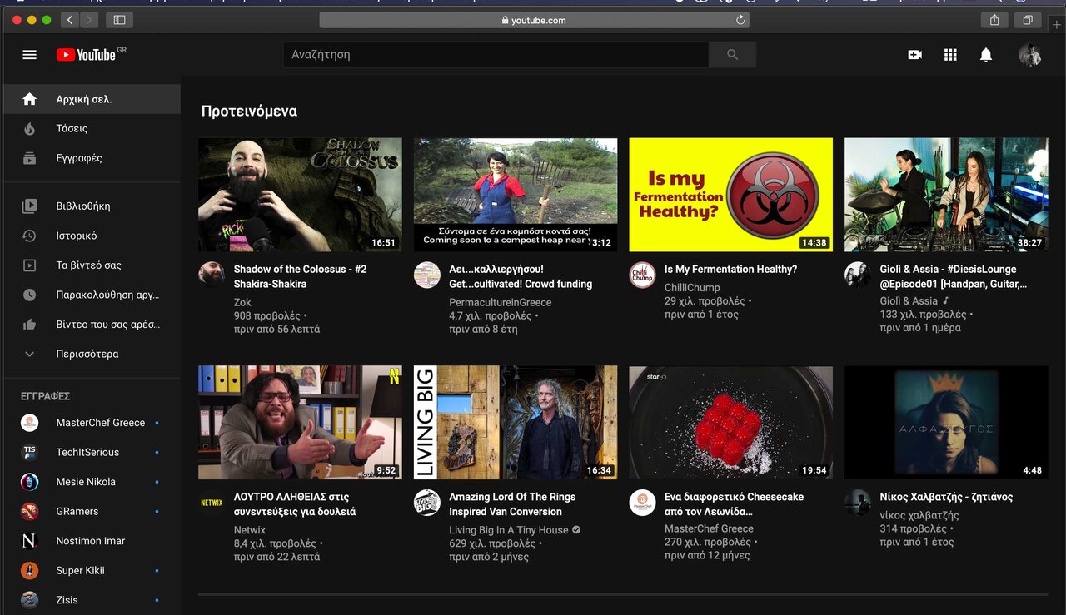Open Βιβλιοθήκη library
This screenshot has height=615, width=1066.
pos(92,206)
